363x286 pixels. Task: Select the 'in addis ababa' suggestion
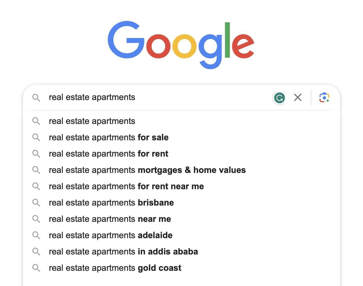[123, 252]
